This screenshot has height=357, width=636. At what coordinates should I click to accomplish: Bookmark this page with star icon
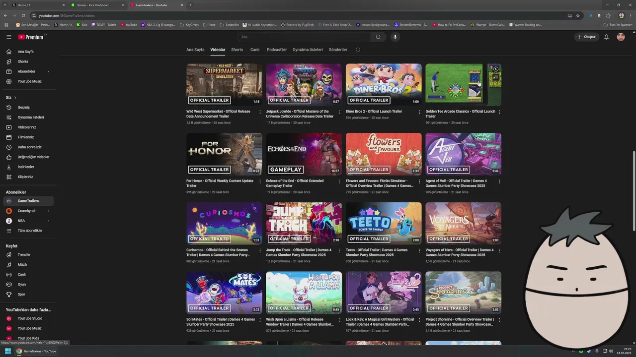click(577, 15)
